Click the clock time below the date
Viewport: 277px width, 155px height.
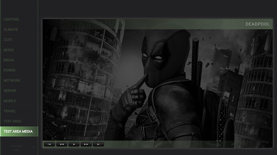coord(16,150)
